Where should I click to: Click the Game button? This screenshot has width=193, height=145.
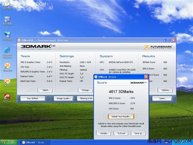[x=162, y=99]
